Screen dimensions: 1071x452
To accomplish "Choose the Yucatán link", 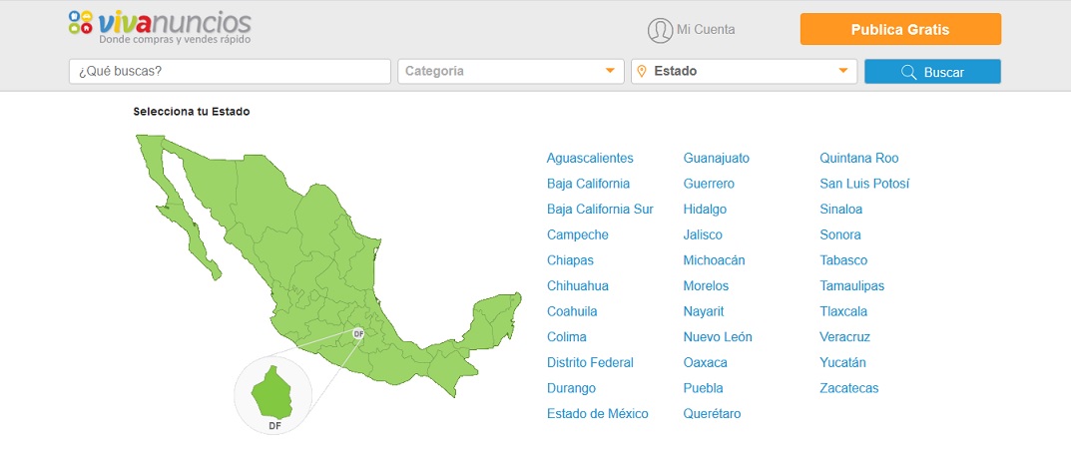I will tap(842, 362).
